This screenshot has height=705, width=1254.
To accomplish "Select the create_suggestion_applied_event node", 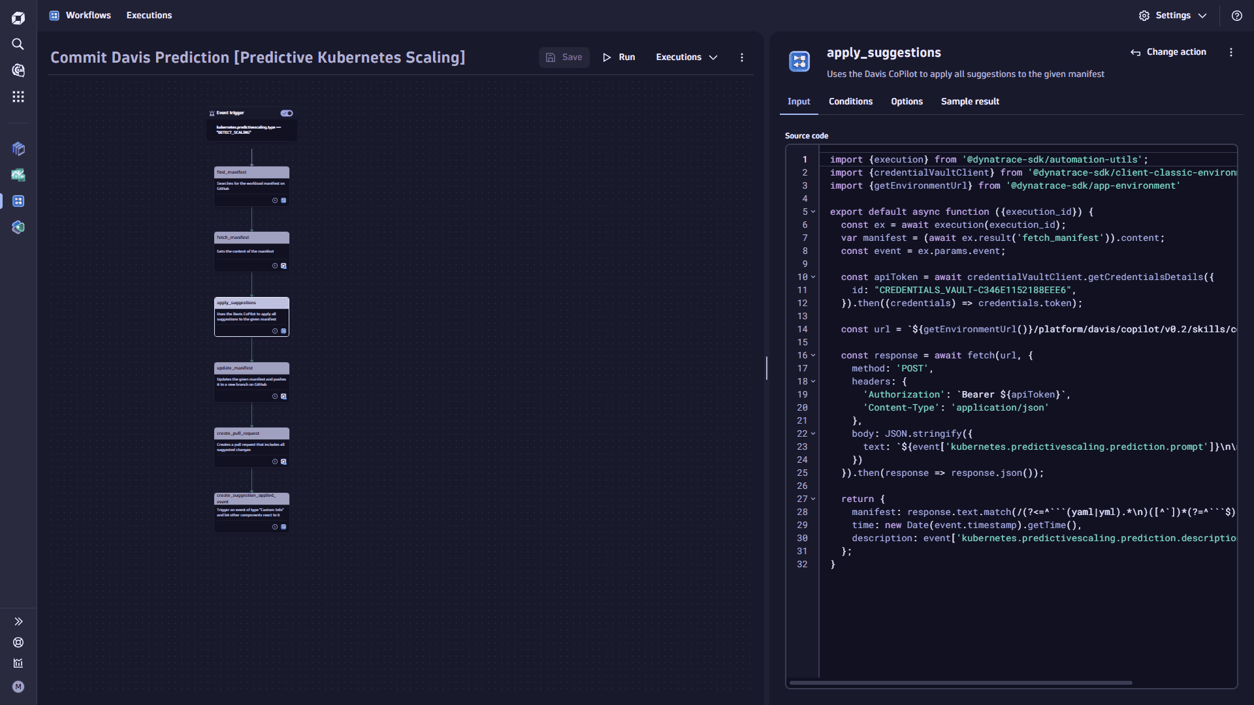I will point(251,512).
